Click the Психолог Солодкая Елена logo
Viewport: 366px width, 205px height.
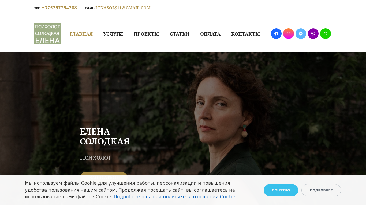(x=47, y=34)
